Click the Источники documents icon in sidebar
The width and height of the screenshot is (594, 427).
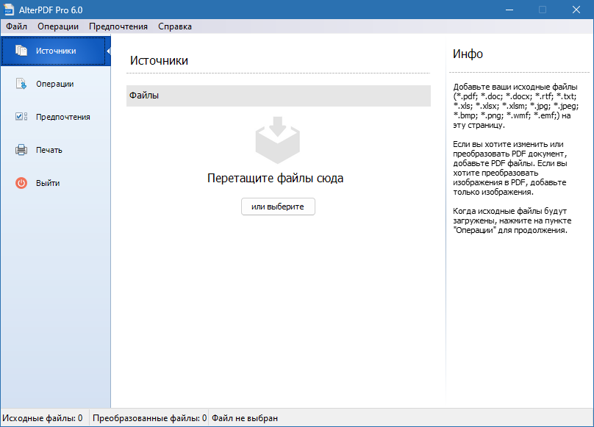tap(21, 51)
